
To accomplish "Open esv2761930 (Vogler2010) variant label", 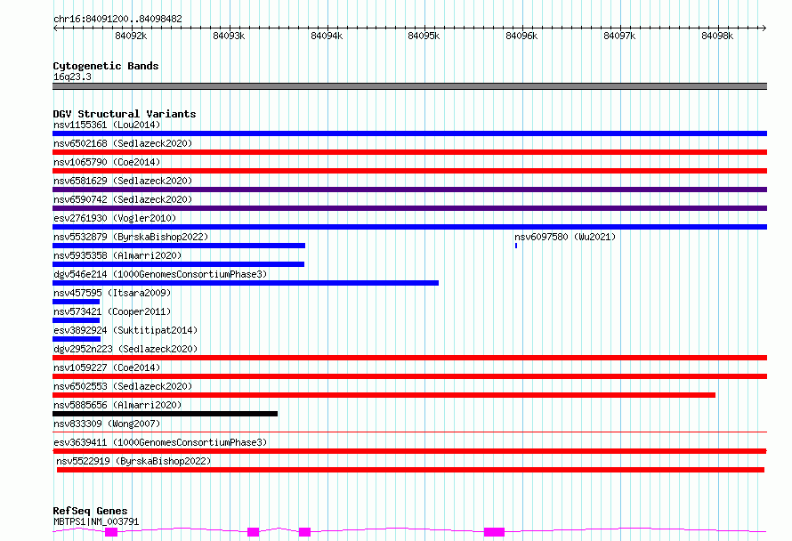I will click(x=115, y=218).
